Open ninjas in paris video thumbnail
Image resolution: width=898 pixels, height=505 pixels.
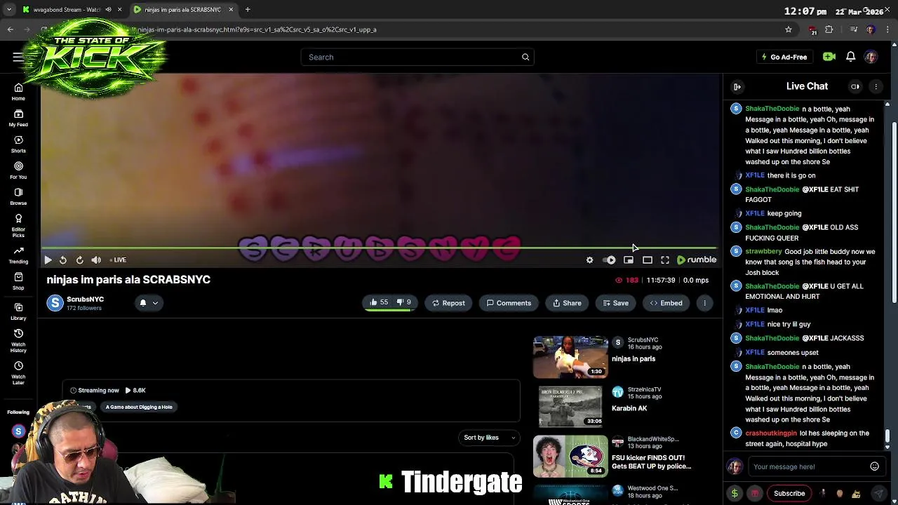[x=570, y=356]
